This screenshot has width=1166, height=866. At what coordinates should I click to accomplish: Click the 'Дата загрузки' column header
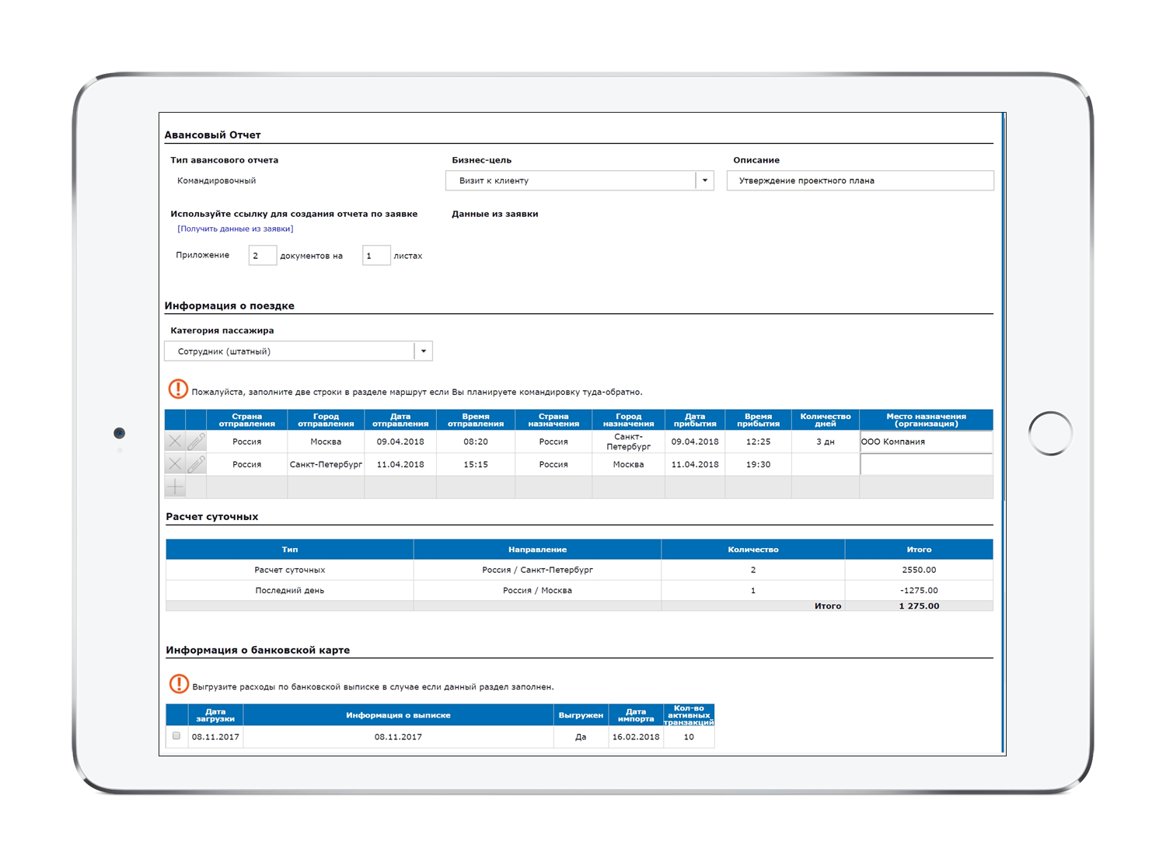(215, 715)
